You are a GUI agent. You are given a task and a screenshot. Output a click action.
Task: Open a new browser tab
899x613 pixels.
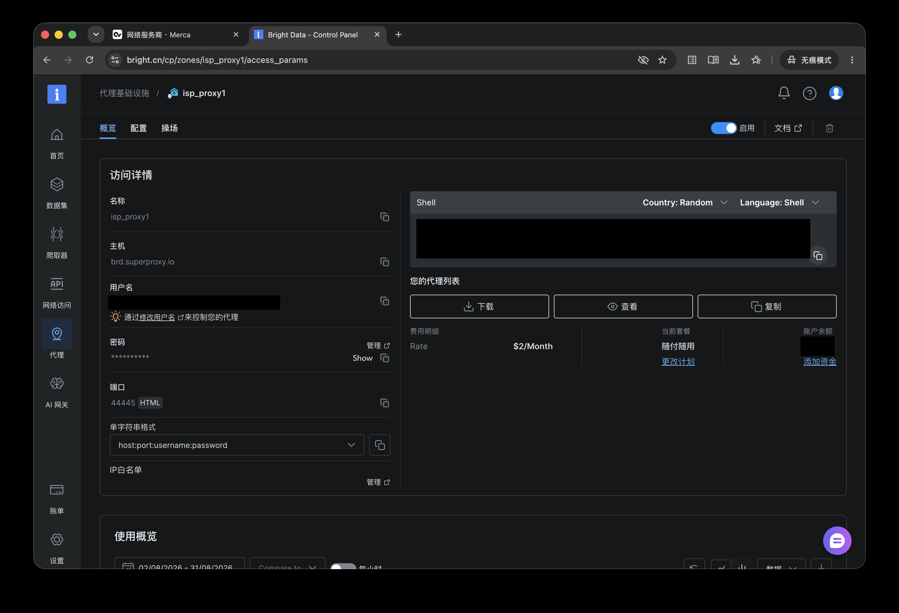point(399,34)
